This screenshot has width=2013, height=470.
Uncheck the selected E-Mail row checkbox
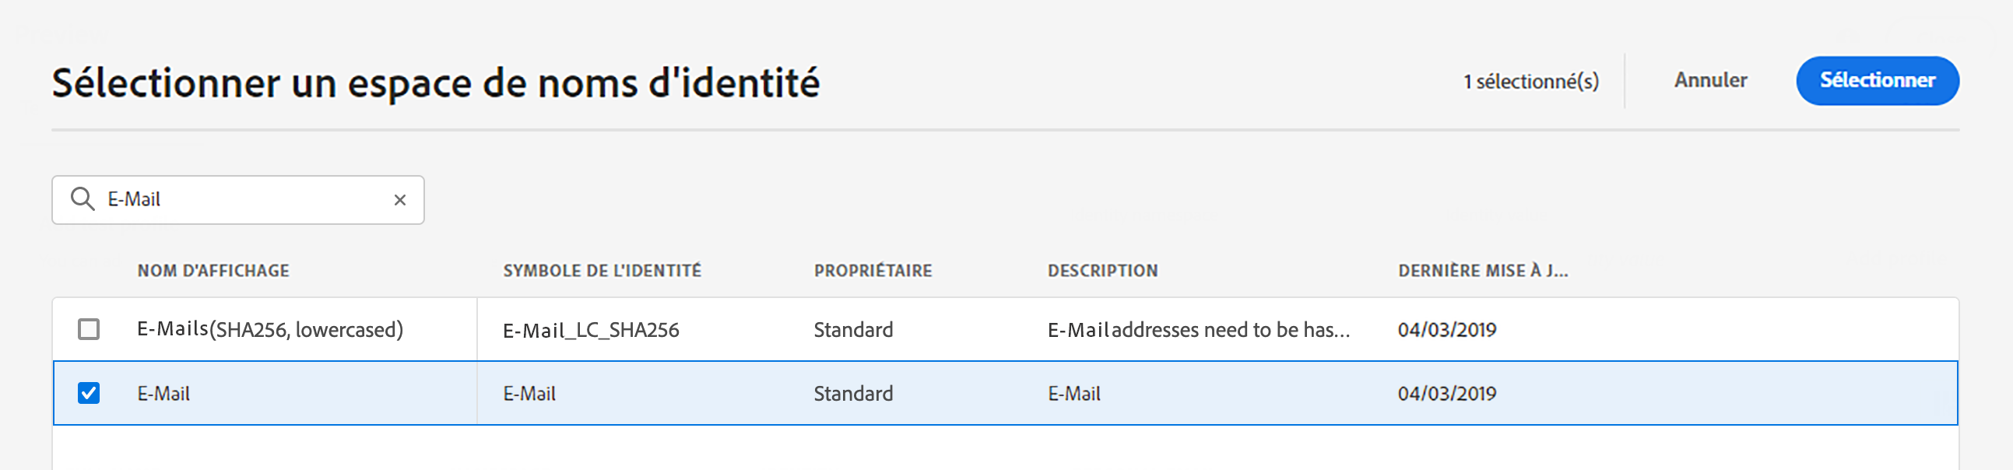89,393
